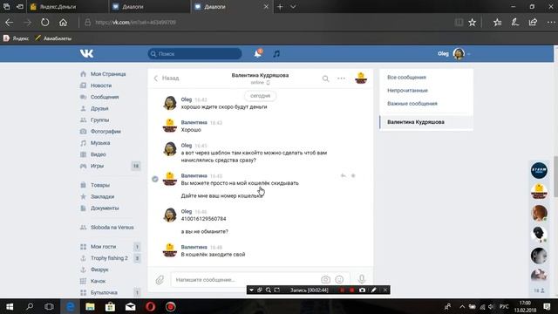Select Важные сообщения filter

click(412, 104)
